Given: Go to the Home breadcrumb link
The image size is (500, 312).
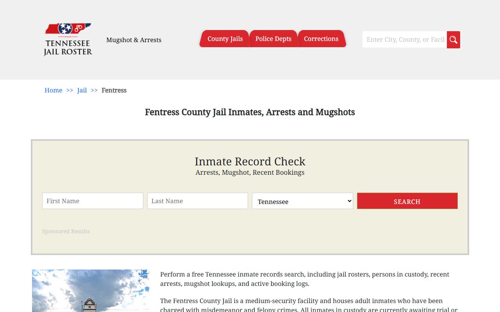Looking at the screenshot, I should point(54,90).
